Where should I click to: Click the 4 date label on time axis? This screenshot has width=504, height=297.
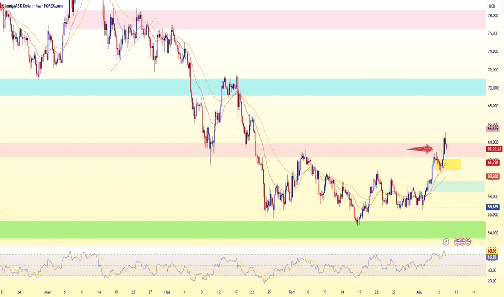pyautogui.click(x=184, y=292)
